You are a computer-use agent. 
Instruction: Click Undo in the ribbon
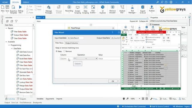click(38, 6)
